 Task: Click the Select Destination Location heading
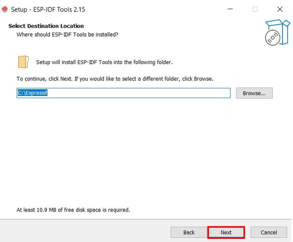coord(46,26)
